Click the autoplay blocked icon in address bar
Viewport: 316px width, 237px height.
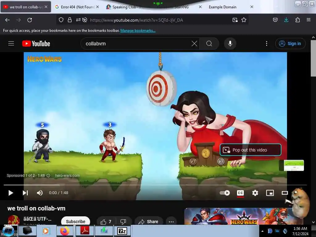click(x=85, y=20)
